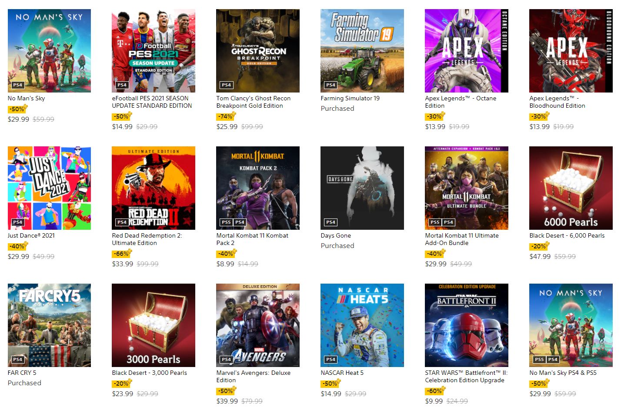Select the Days Gone game cover
This screenshot has height=420, width=621.
click(x=362, y=188)
